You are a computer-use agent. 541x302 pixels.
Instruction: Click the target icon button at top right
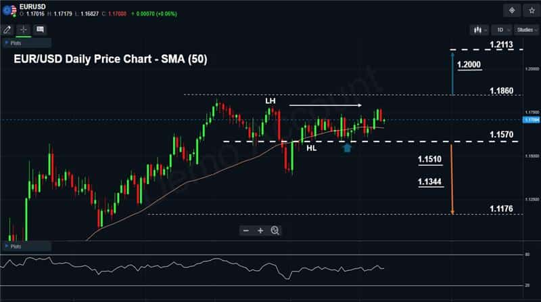tap(511, 10)
